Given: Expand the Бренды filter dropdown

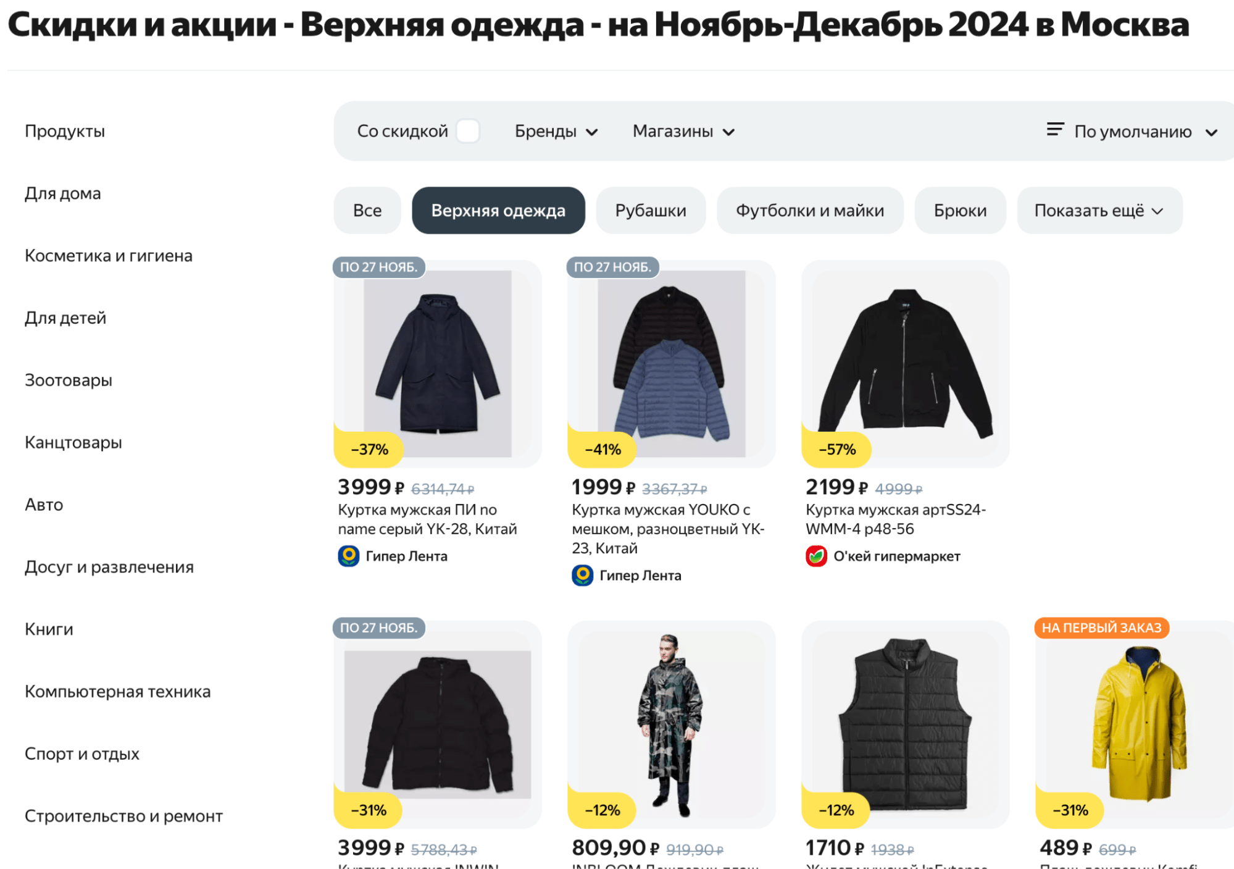Looking at the screenshot, I should coord(556,132).
